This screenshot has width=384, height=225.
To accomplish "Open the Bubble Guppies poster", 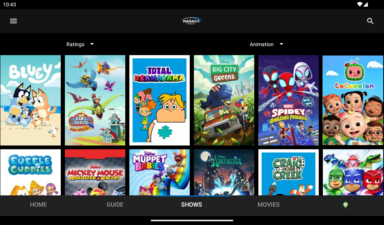I will [30, 172].
